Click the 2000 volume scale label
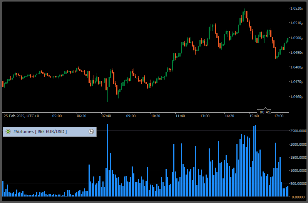The height and width of the screenshot is (203, 308). click(298, 144)
